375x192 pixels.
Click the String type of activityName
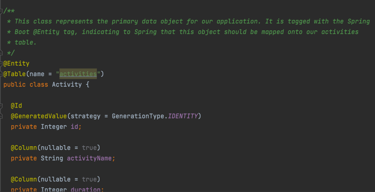point(52,158)
